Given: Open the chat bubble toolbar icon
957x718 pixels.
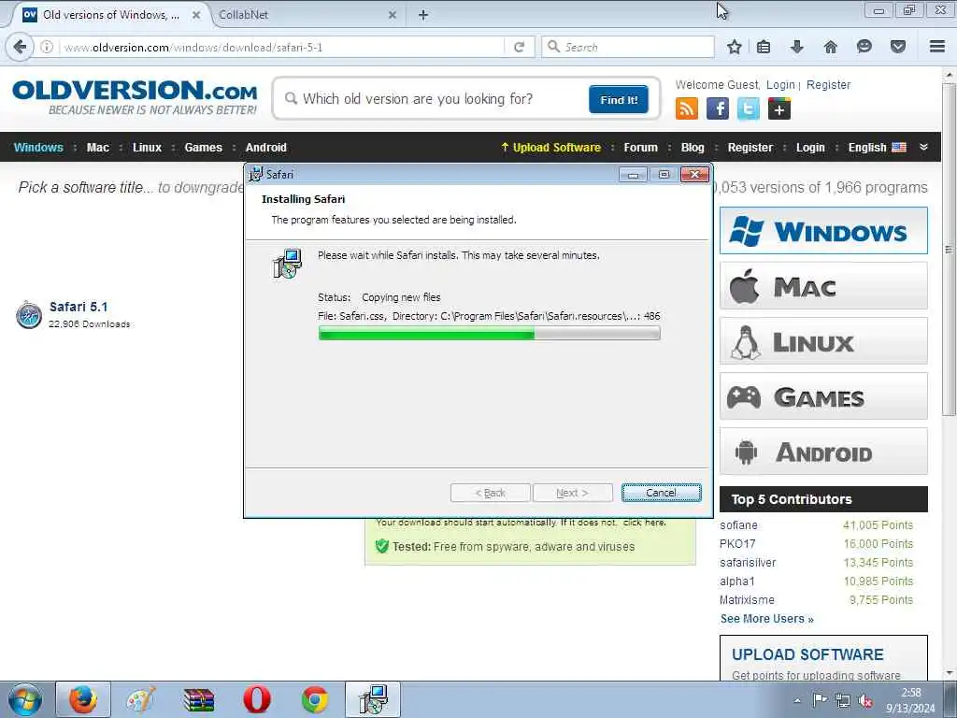Looking at the screenshot, I should tap(864, 47).
